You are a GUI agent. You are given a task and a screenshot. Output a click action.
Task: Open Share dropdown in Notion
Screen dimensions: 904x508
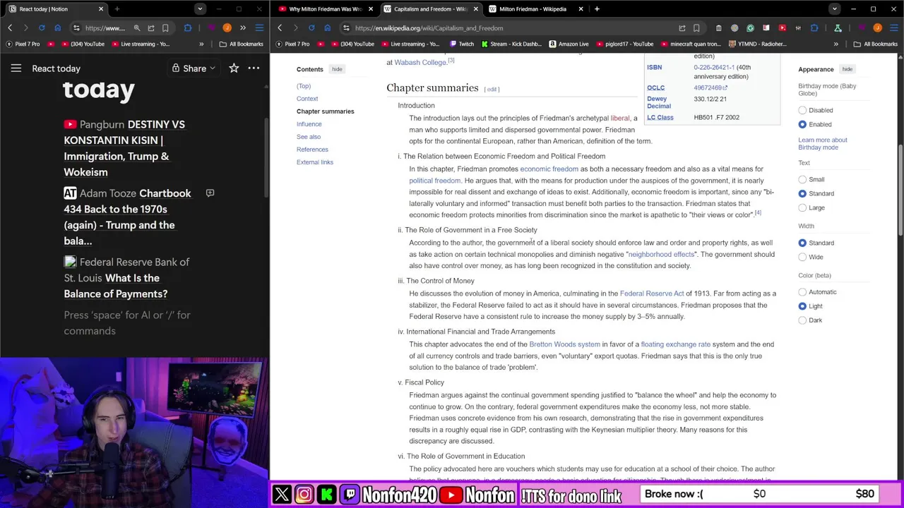click(x=194, y=68)
